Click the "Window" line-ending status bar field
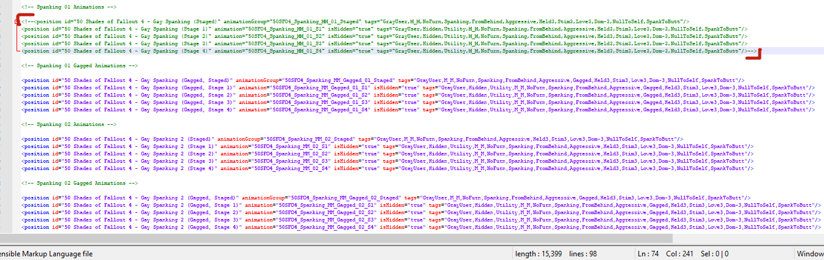The width and height of the screenshot is (824, 260). (810, 254)
